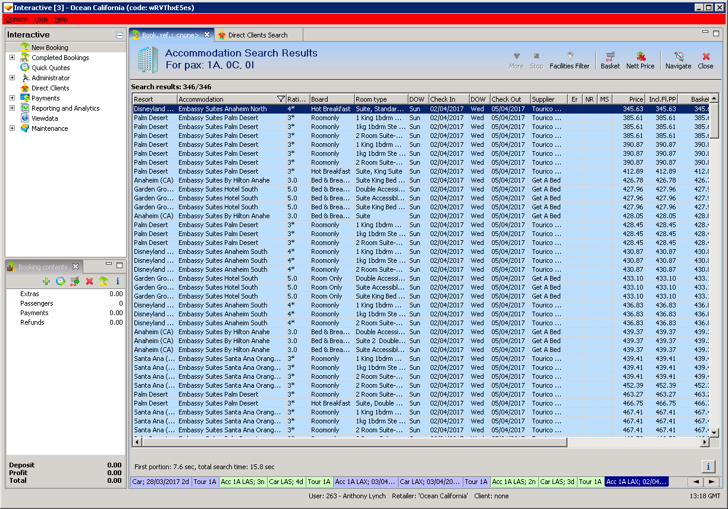This screenshot has height=509, width=728.
Task: Switch to 'Acc 1A LAS; 3n' bottom tab
Action: (x=243, y=482)
